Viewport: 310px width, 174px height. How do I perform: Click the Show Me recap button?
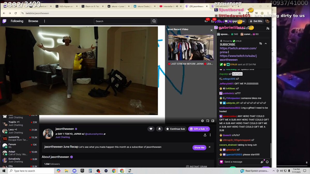[x=199, y=147]
